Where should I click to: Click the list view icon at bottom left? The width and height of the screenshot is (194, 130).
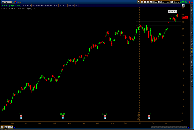tap(11, 127)
